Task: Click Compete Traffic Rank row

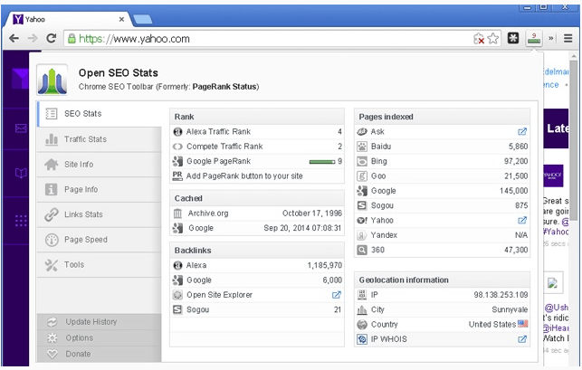Action: click(x=257, y=147)
